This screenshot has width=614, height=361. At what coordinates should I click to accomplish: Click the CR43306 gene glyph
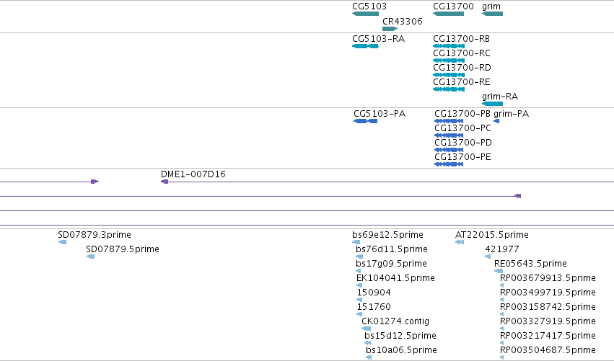(390, 29)
